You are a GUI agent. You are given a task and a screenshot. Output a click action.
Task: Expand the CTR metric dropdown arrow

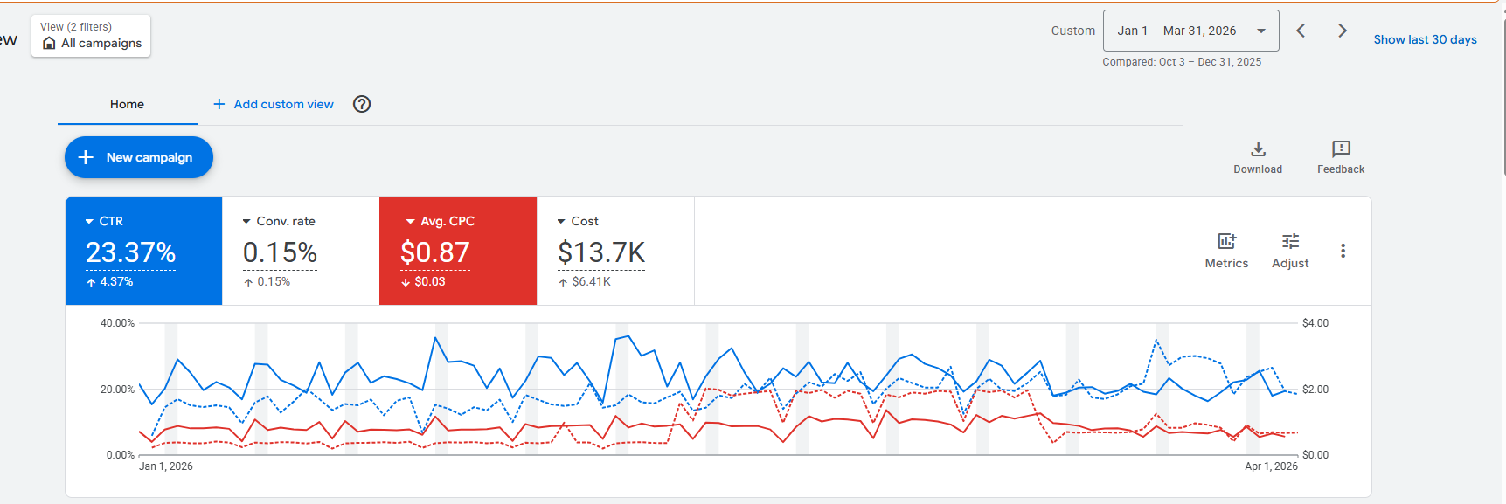point(89,222)
